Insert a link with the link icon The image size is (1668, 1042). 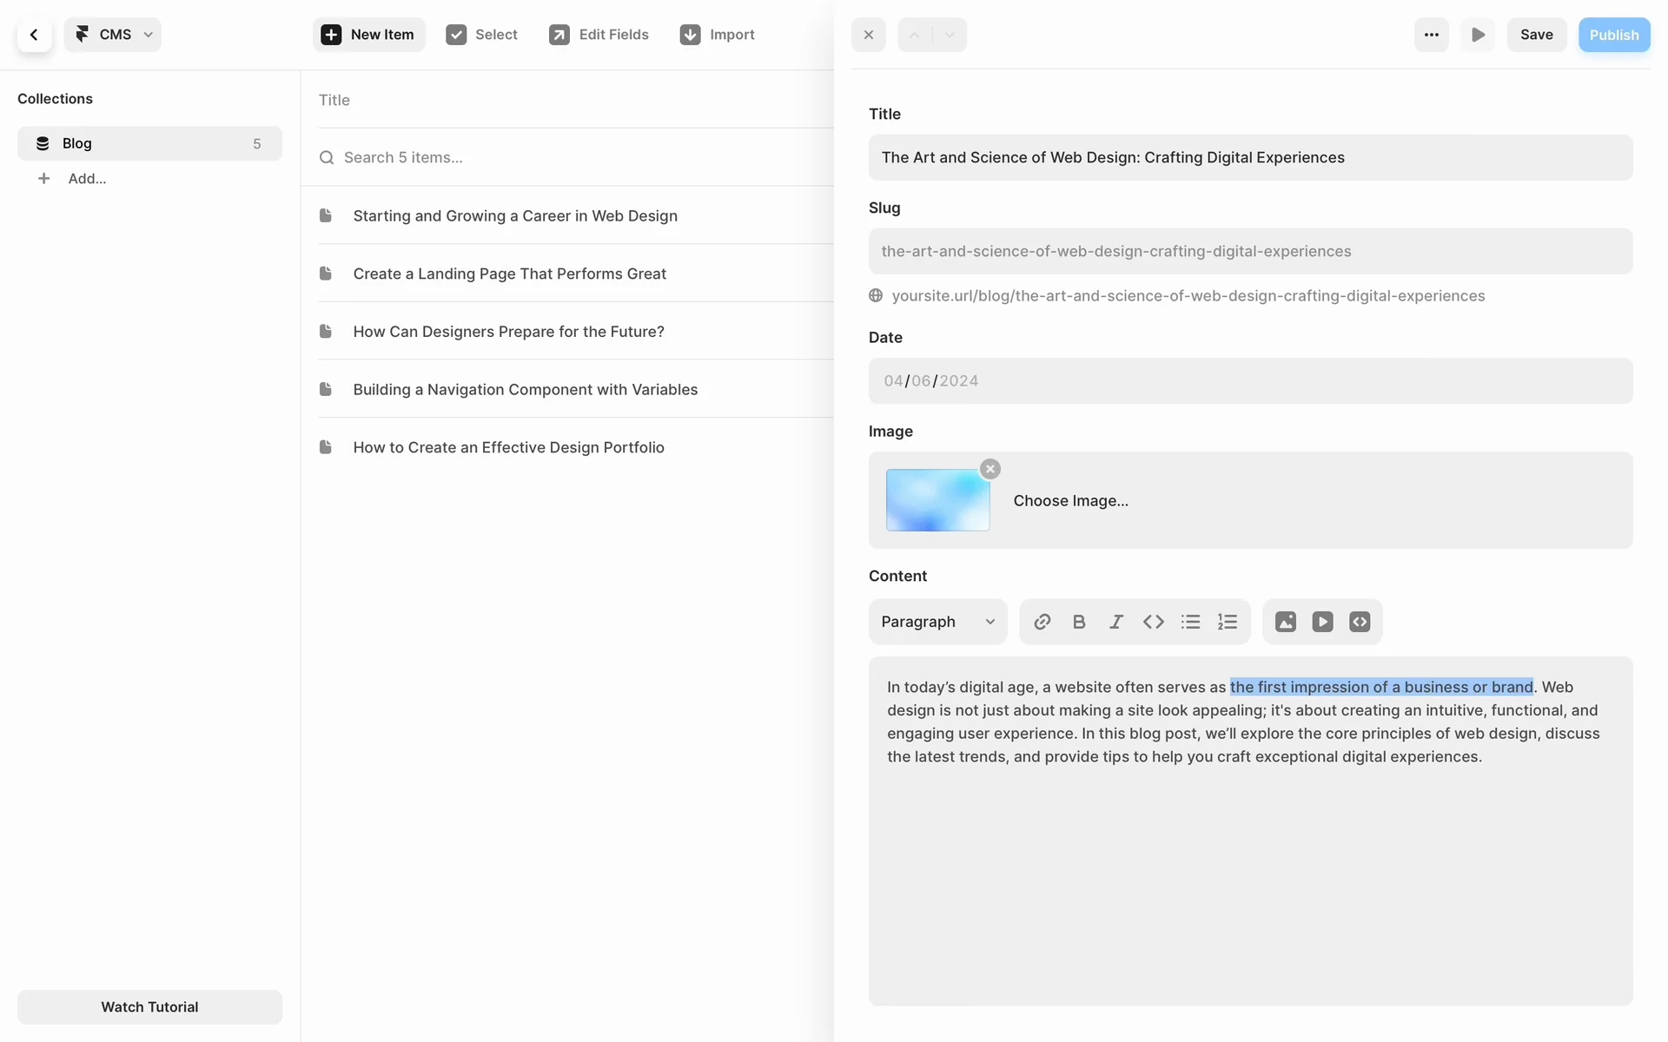[x=1042, y=622]
